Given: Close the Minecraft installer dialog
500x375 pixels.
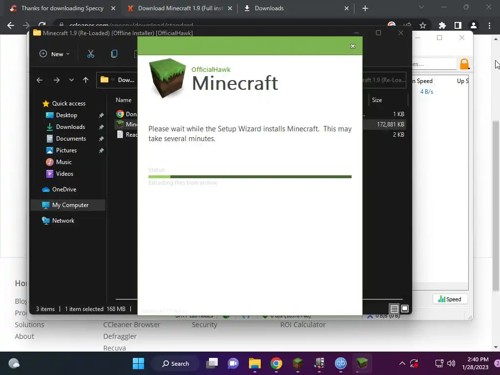Looking at the screenshot, I should [x=353, y=46].
